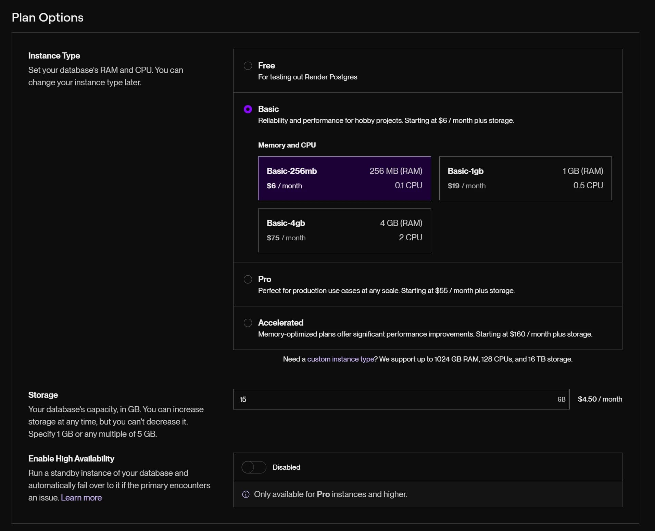
Task: Click the Storage size input field
Action: tap(394, 399)
